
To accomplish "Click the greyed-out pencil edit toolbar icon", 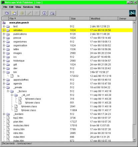I will coord(29,13).
